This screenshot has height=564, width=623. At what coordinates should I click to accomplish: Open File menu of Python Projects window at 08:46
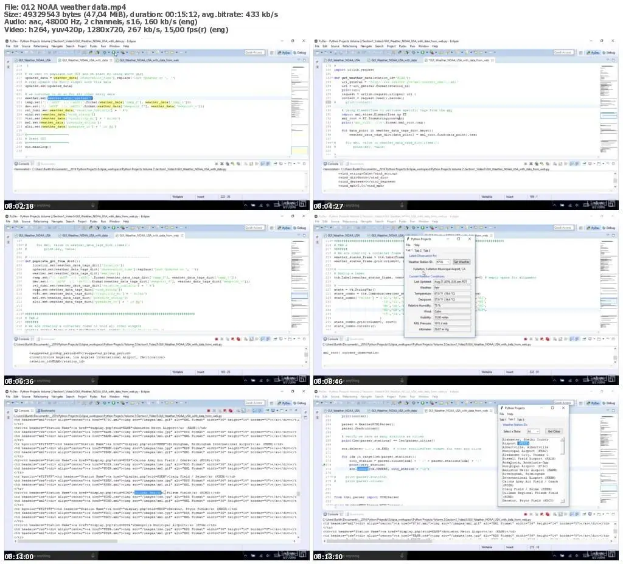[x=408, y=245]
